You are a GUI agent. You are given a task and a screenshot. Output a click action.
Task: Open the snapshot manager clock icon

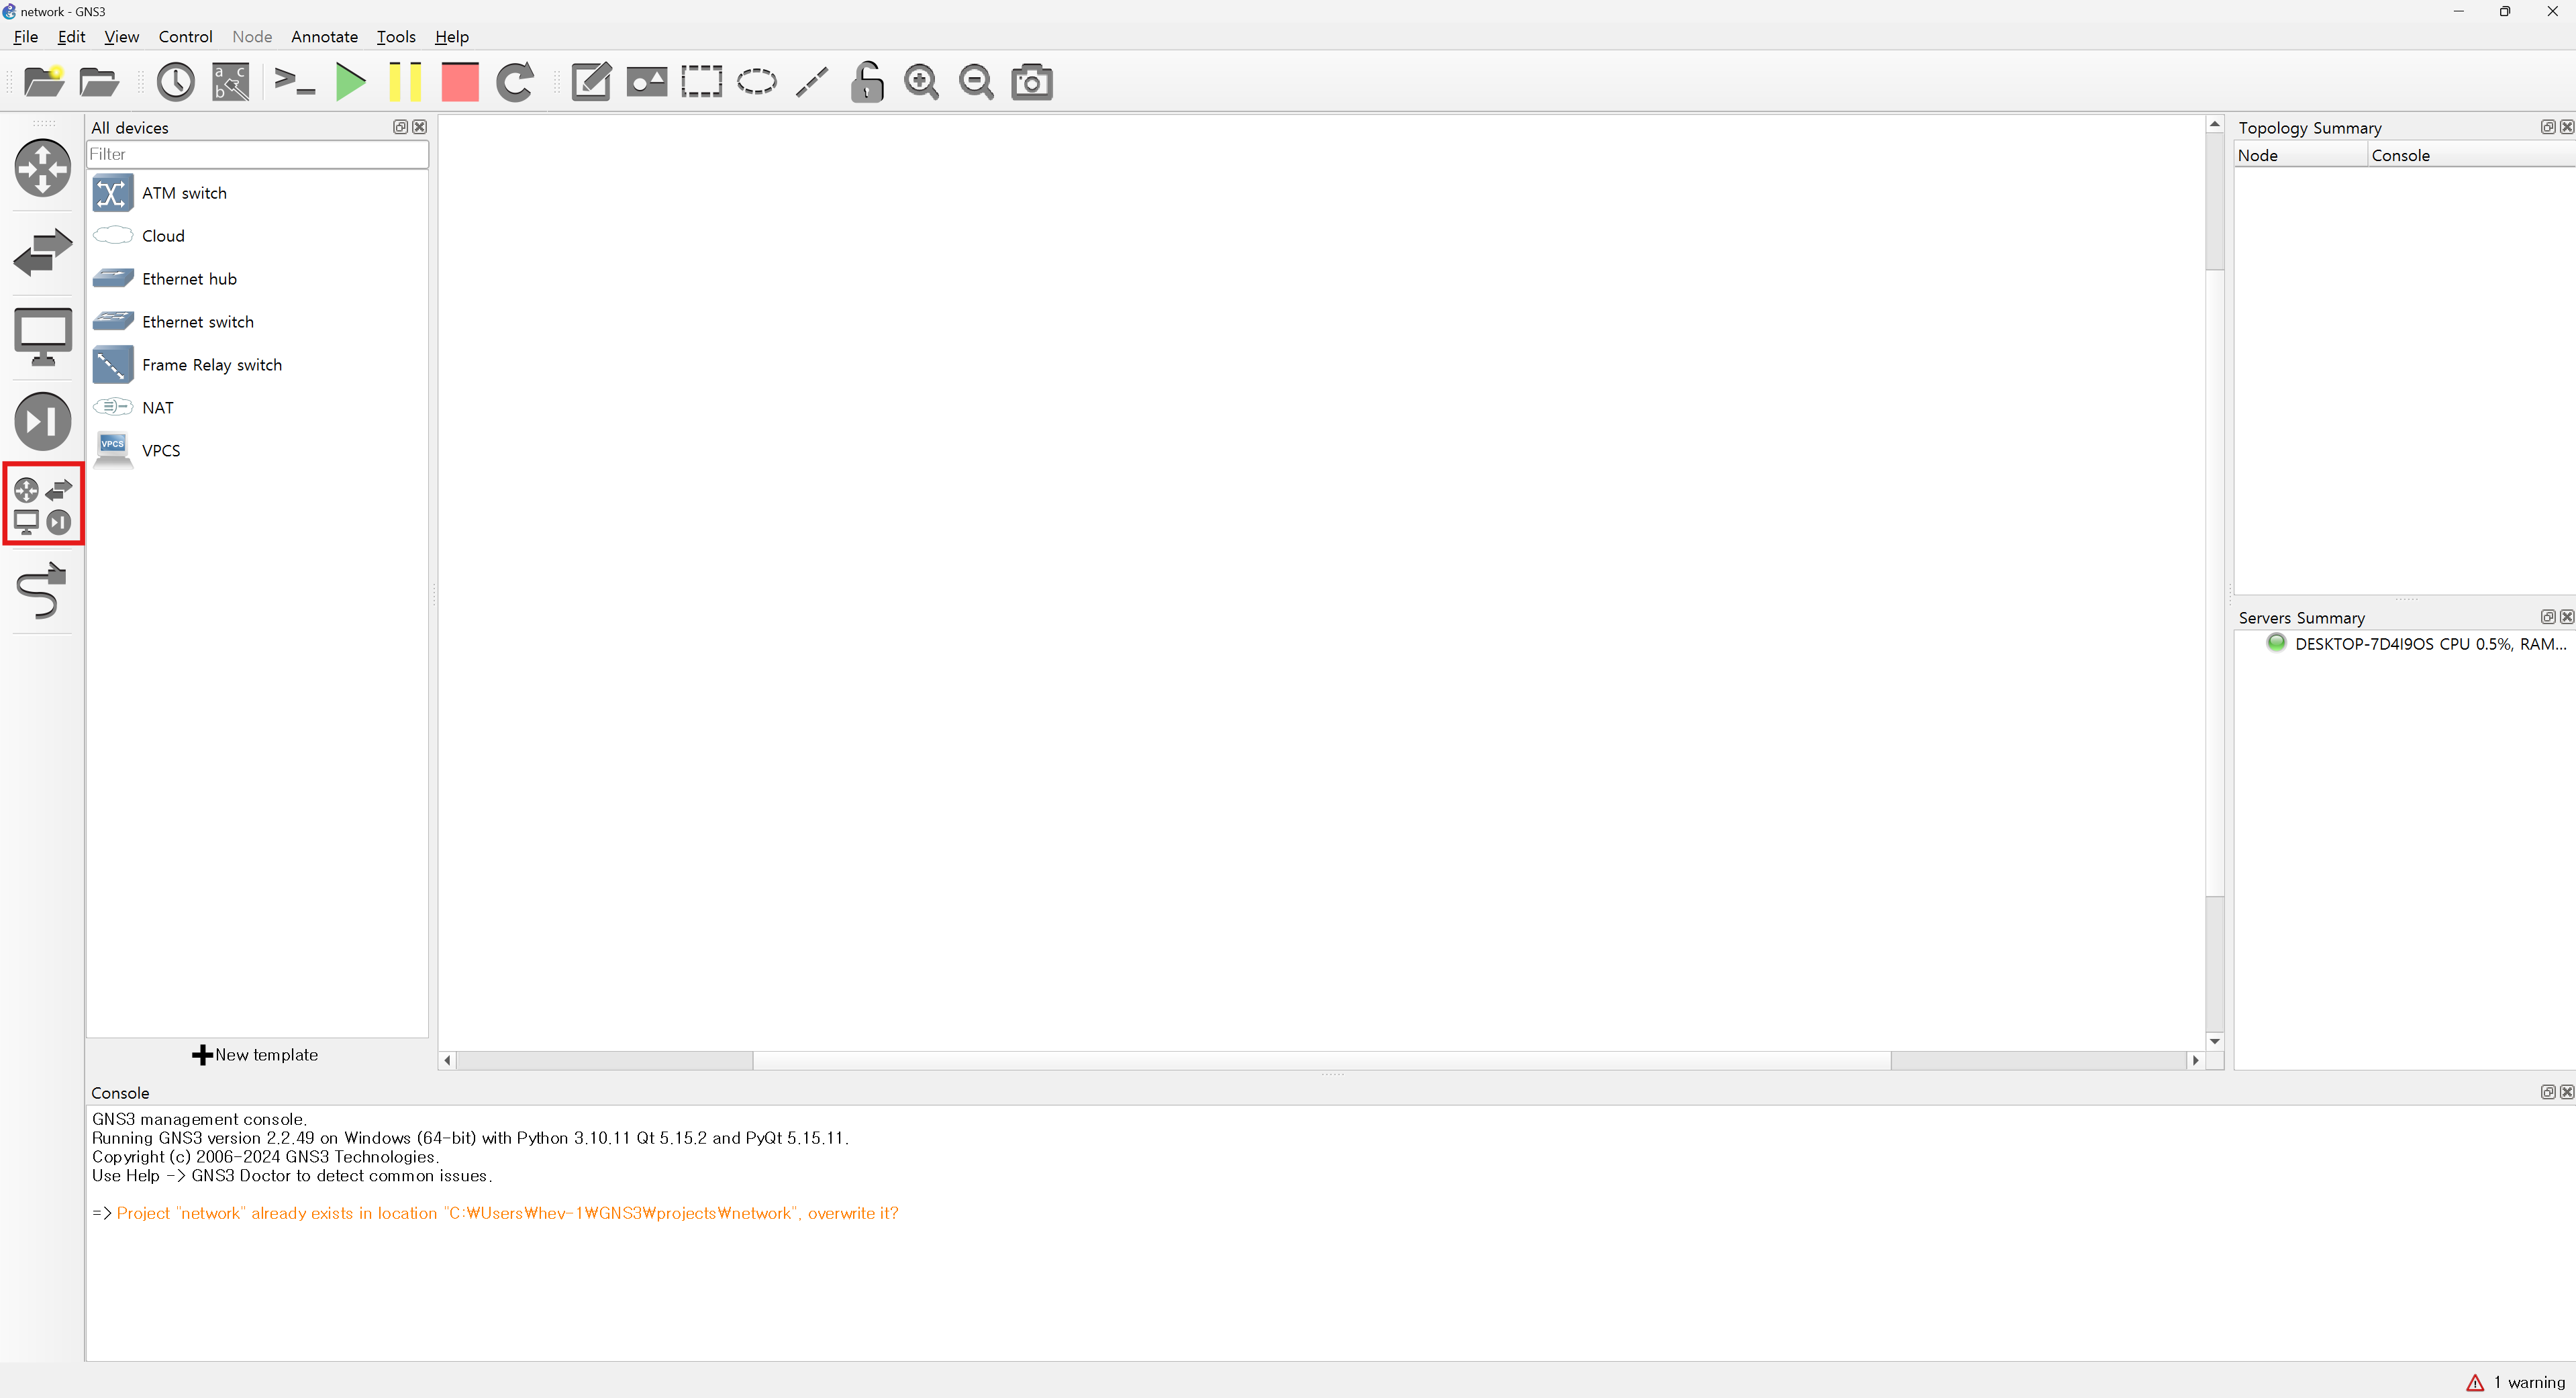tap(176, 82)
